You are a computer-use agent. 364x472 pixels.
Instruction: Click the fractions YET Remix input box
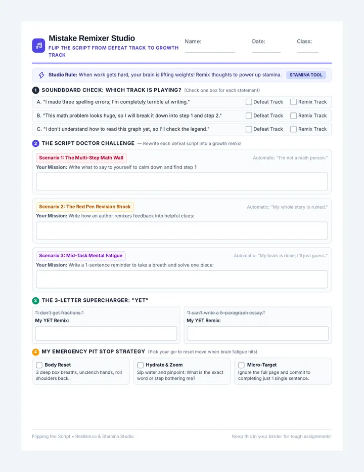click(x=106, y=334)
